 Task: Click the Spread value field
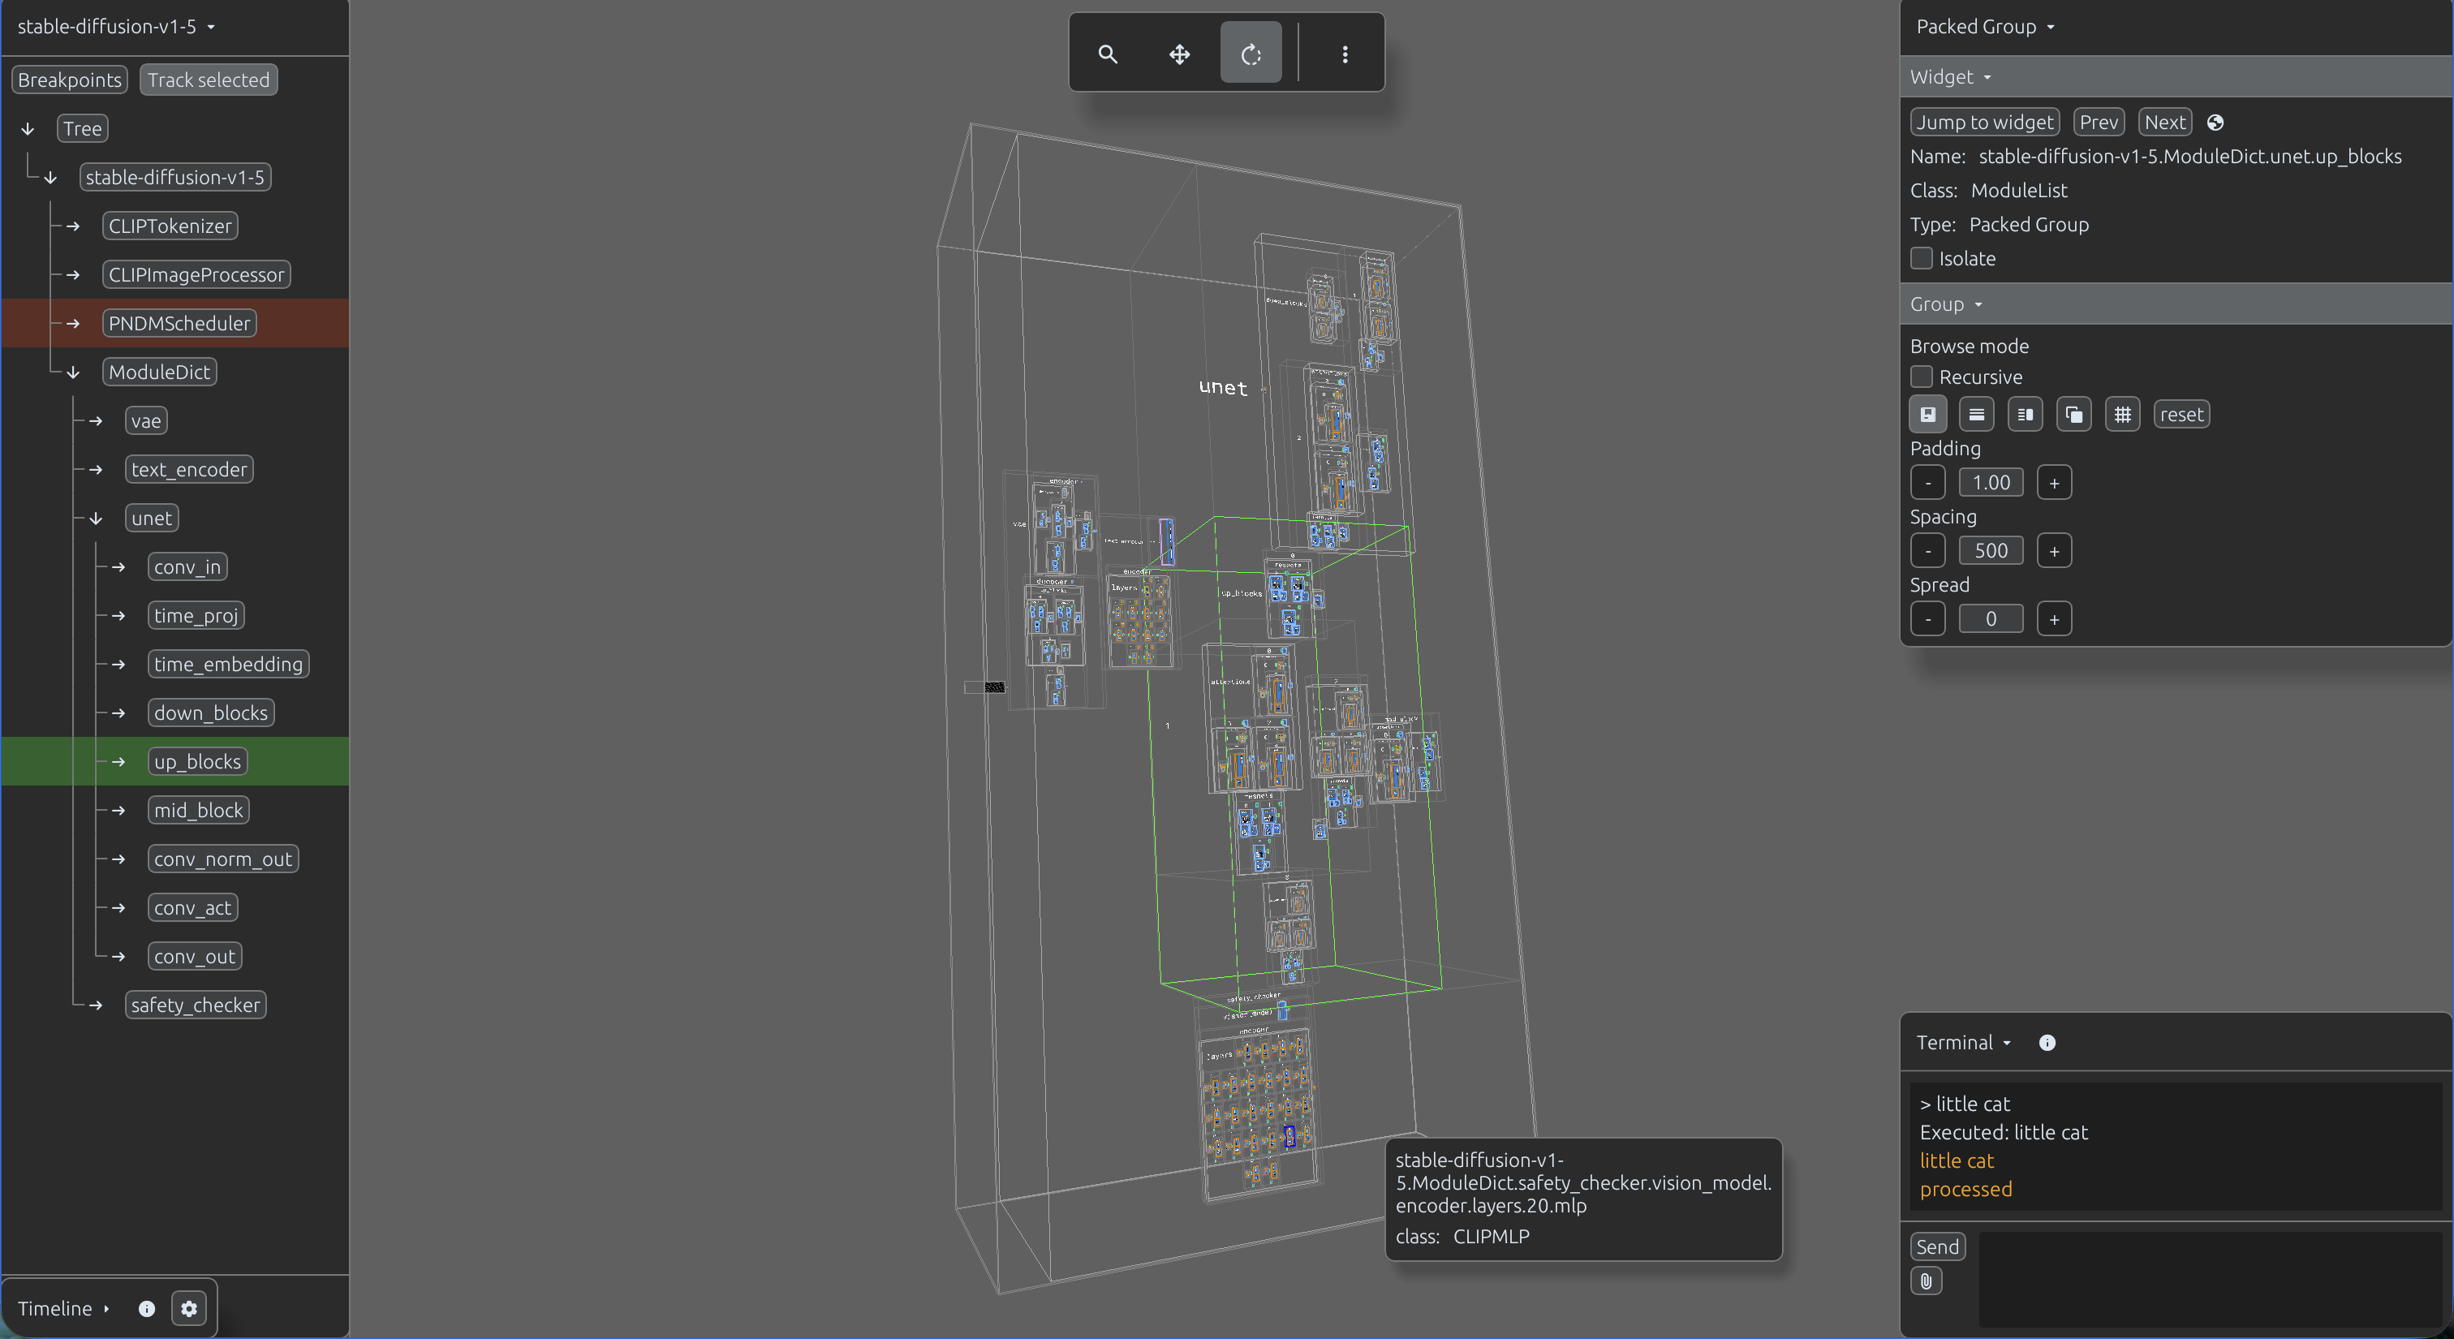tap(1990, 620)
